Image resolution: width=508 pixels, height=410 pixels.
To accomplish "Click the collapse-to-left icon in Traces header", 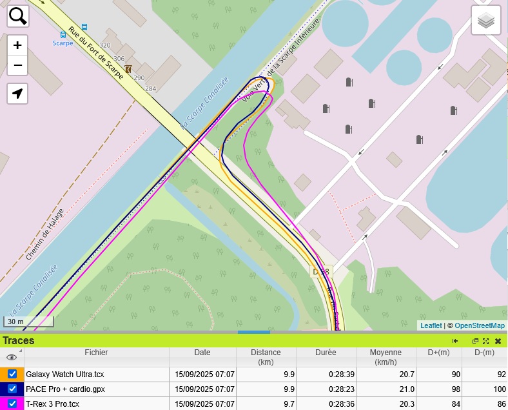I will [x=455, y=341].
